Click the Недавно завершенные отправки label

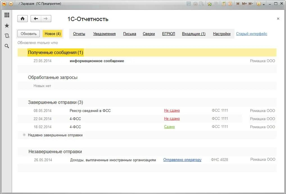pos(55,135)
